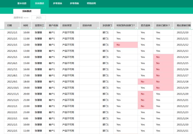The width and height of the screenshot is (193, 134).
Task: Select the red No cell in the 2021/3/1 row
Action: [x=125, y=45]
